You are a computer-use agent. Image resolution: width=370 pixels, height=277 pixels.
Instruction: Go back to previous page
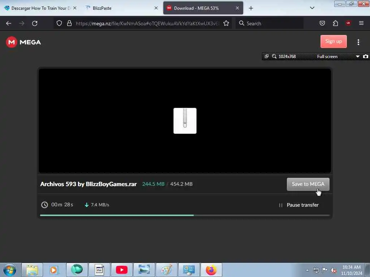click(x=9, y=23)
